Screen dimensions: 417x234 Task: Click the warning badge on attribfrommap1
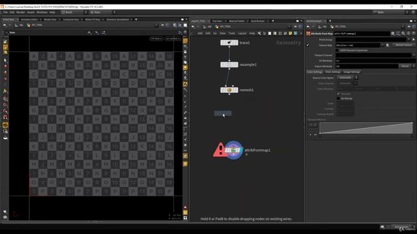coord(220,150)
